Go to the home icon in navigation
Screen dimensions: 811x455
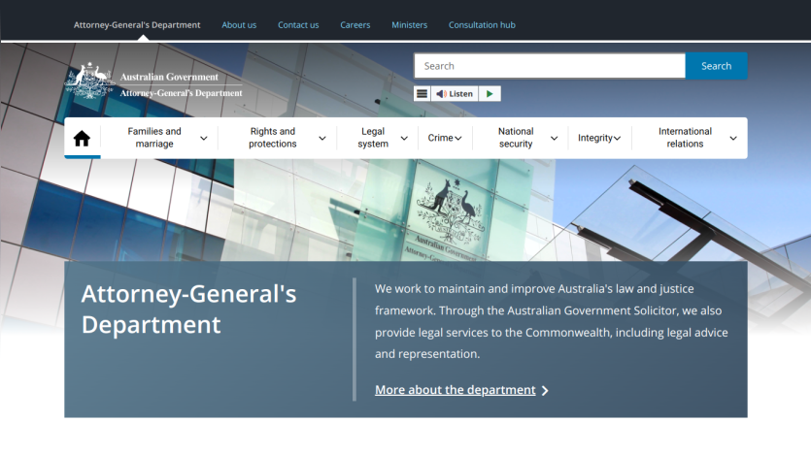pos(82,139)
